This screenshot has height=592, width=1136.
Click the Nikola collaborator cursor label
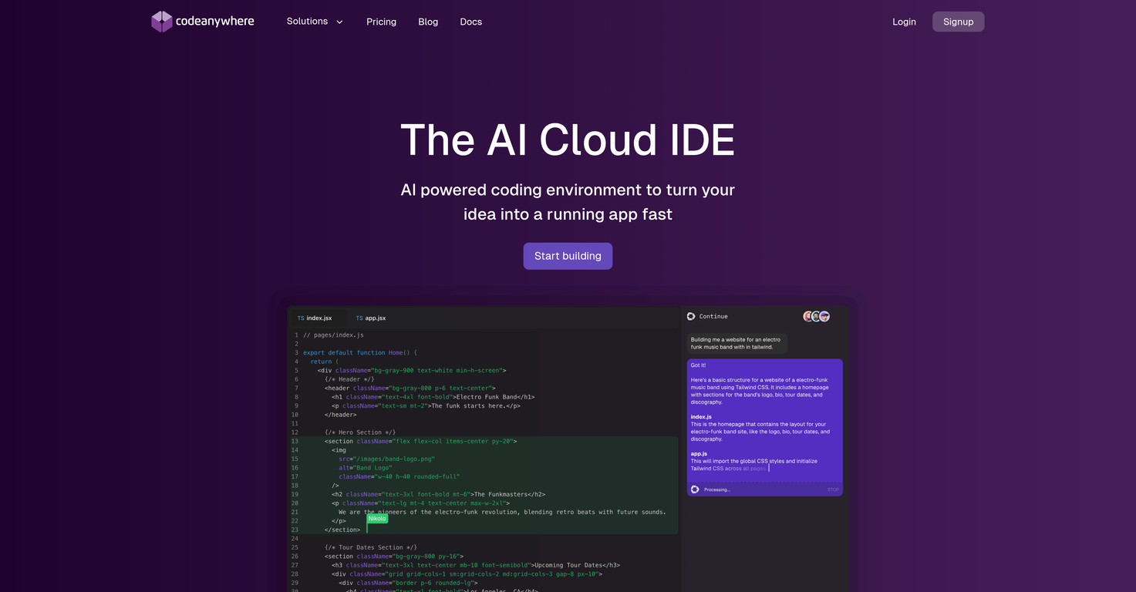(377, 518)
